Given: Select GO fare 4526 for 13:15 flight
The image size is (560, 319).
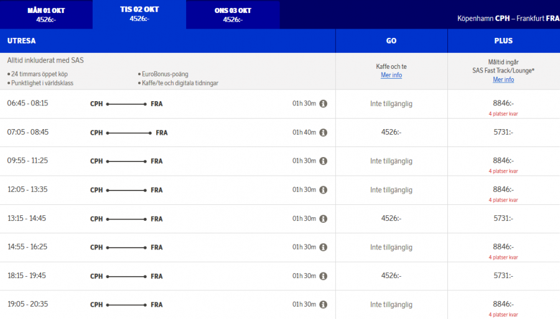Looking at the screenshot, I should coord(391,218).
